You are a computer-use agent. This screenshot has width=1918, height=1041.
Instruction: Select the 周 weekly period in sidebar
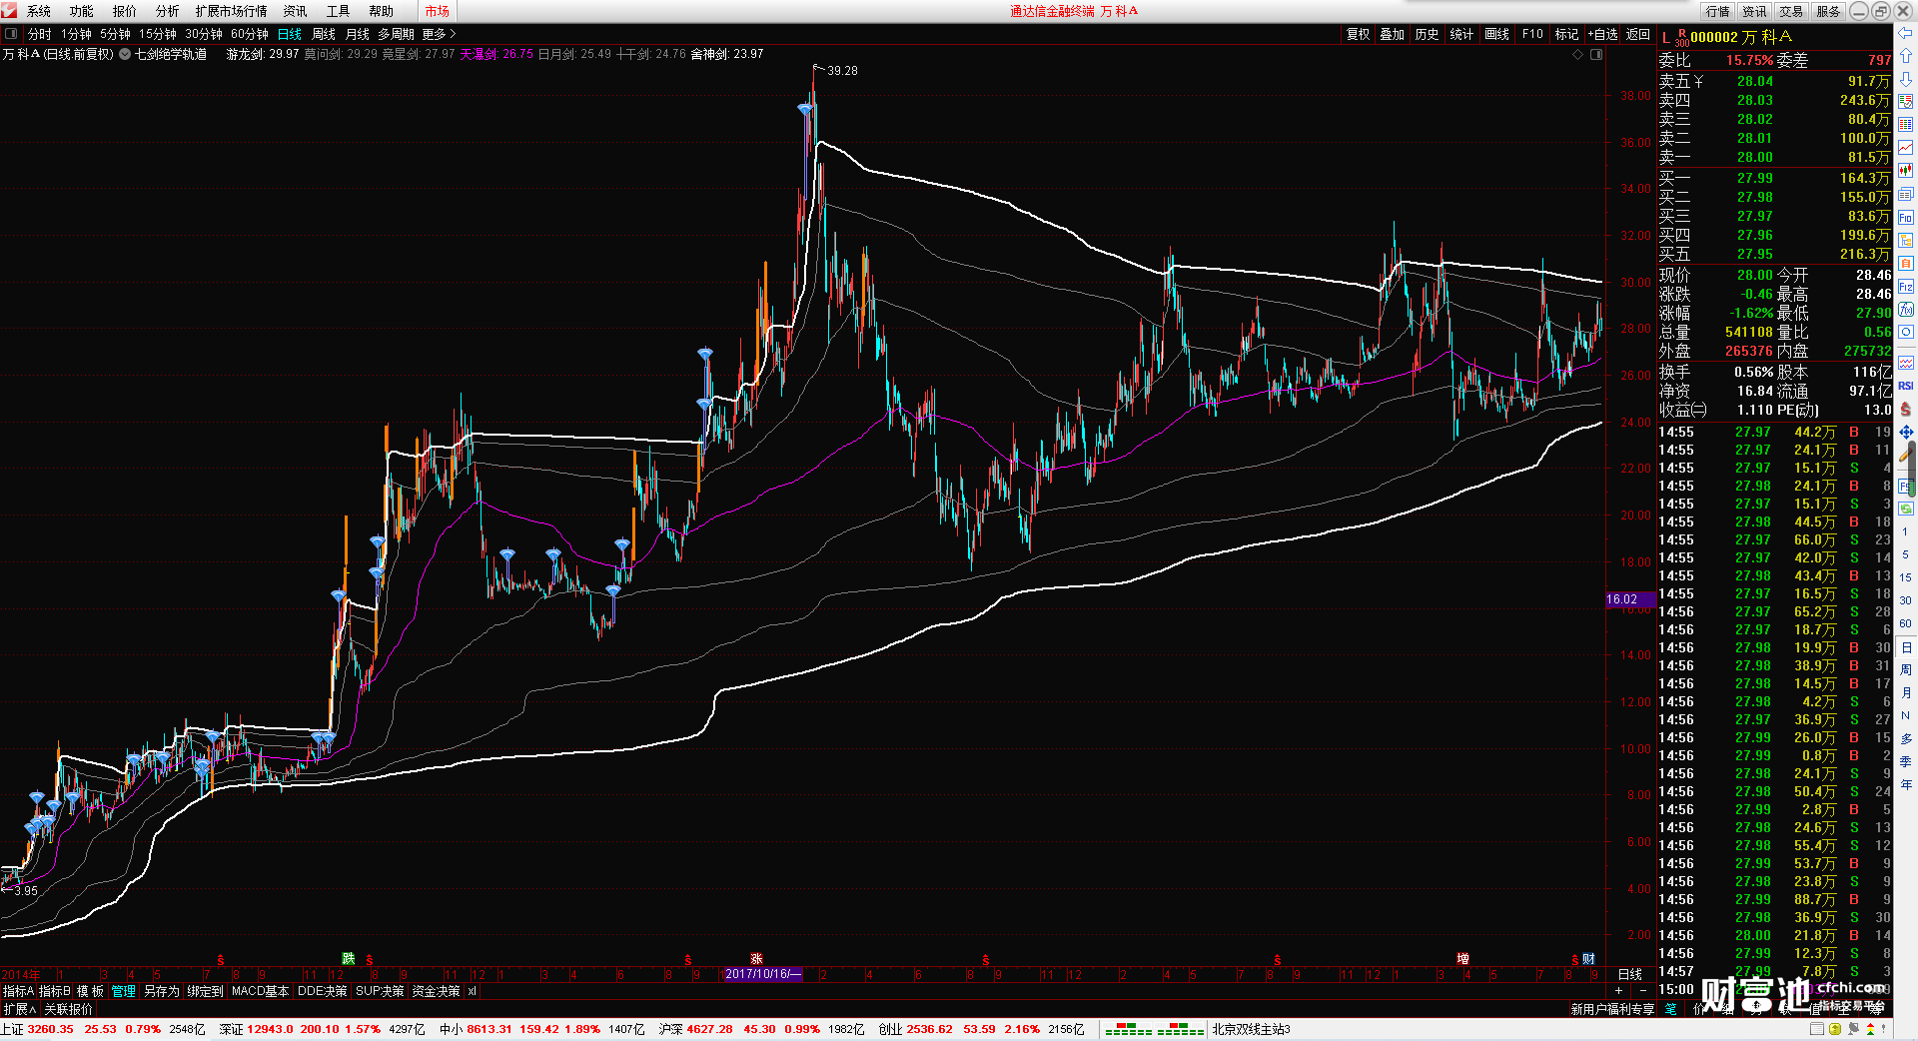[1905, 669]
